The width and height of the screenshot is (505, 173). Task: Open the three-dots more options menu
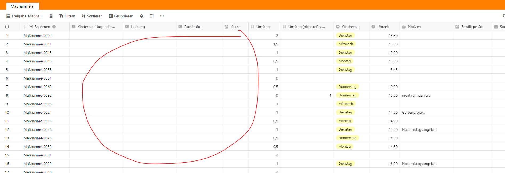pos(162,16)
